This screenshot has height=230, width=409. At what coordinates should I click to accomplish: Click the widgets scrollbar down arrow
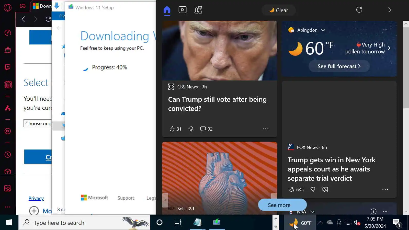[x=406, y=212]
